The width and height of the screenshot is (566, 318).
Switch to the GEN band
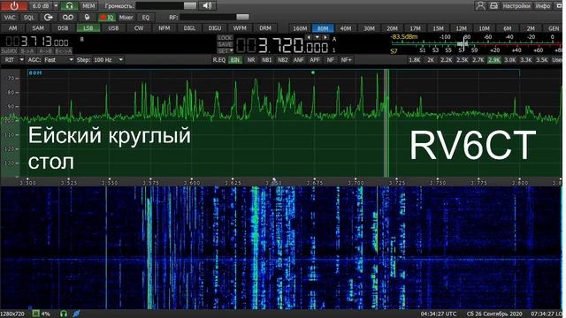point(554,28)
